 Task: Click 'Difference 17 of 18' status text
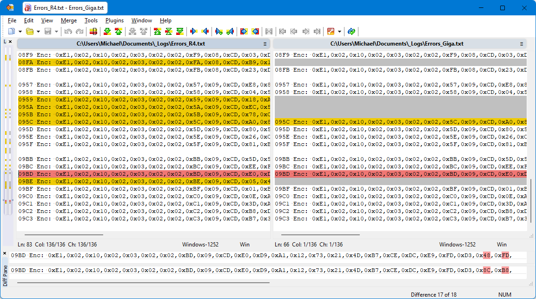point(433,294)
